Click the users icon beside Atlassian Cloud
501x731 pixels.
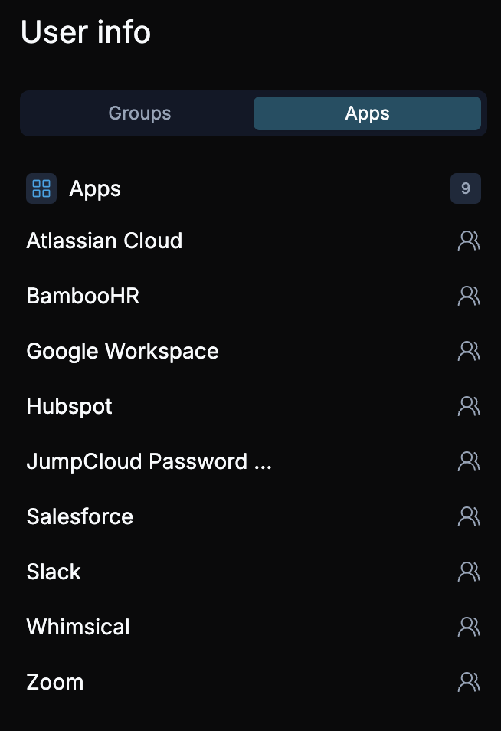point(469,241)
